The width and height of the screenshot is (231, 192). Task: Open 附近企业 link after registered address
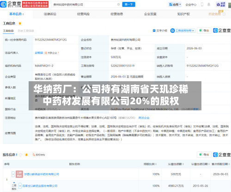[x=144, y=118]
